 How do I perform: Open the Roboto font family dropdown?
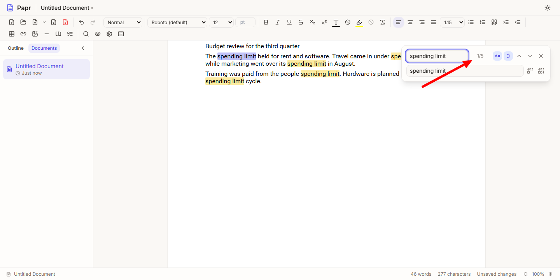point(177,22)
